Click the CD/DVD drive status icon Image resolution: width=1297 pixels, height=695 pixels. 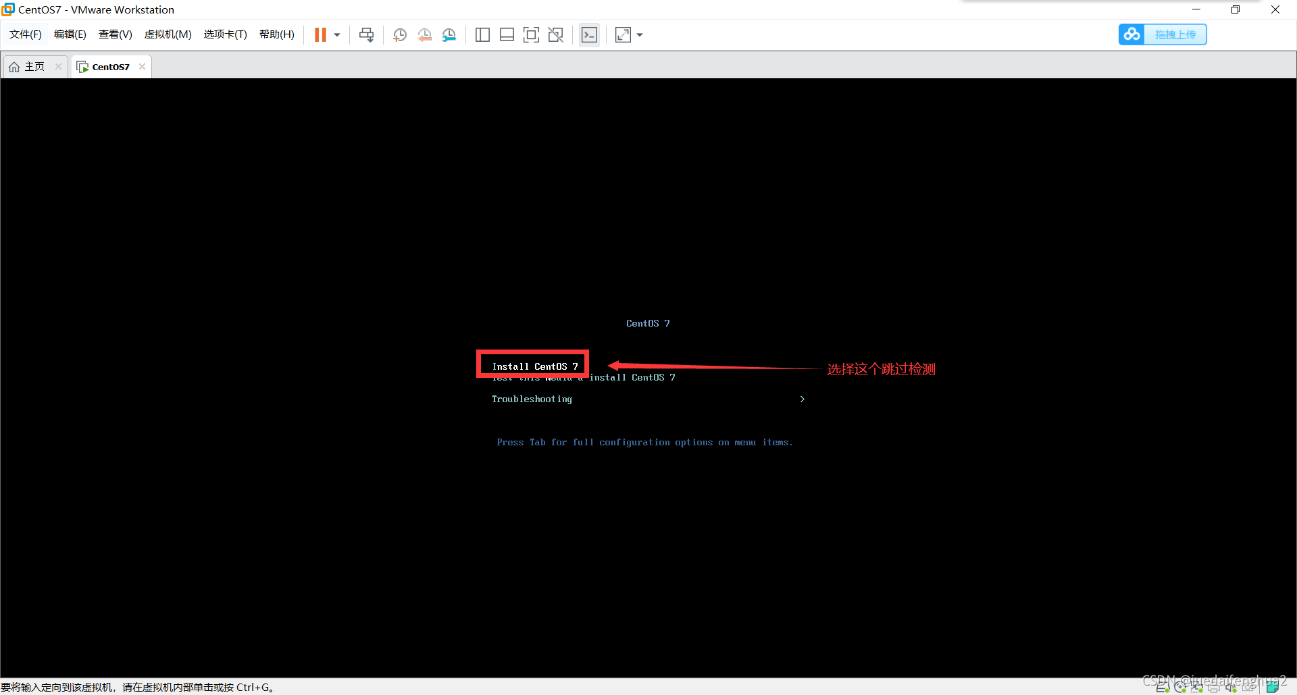click(x=1180, y=688)
